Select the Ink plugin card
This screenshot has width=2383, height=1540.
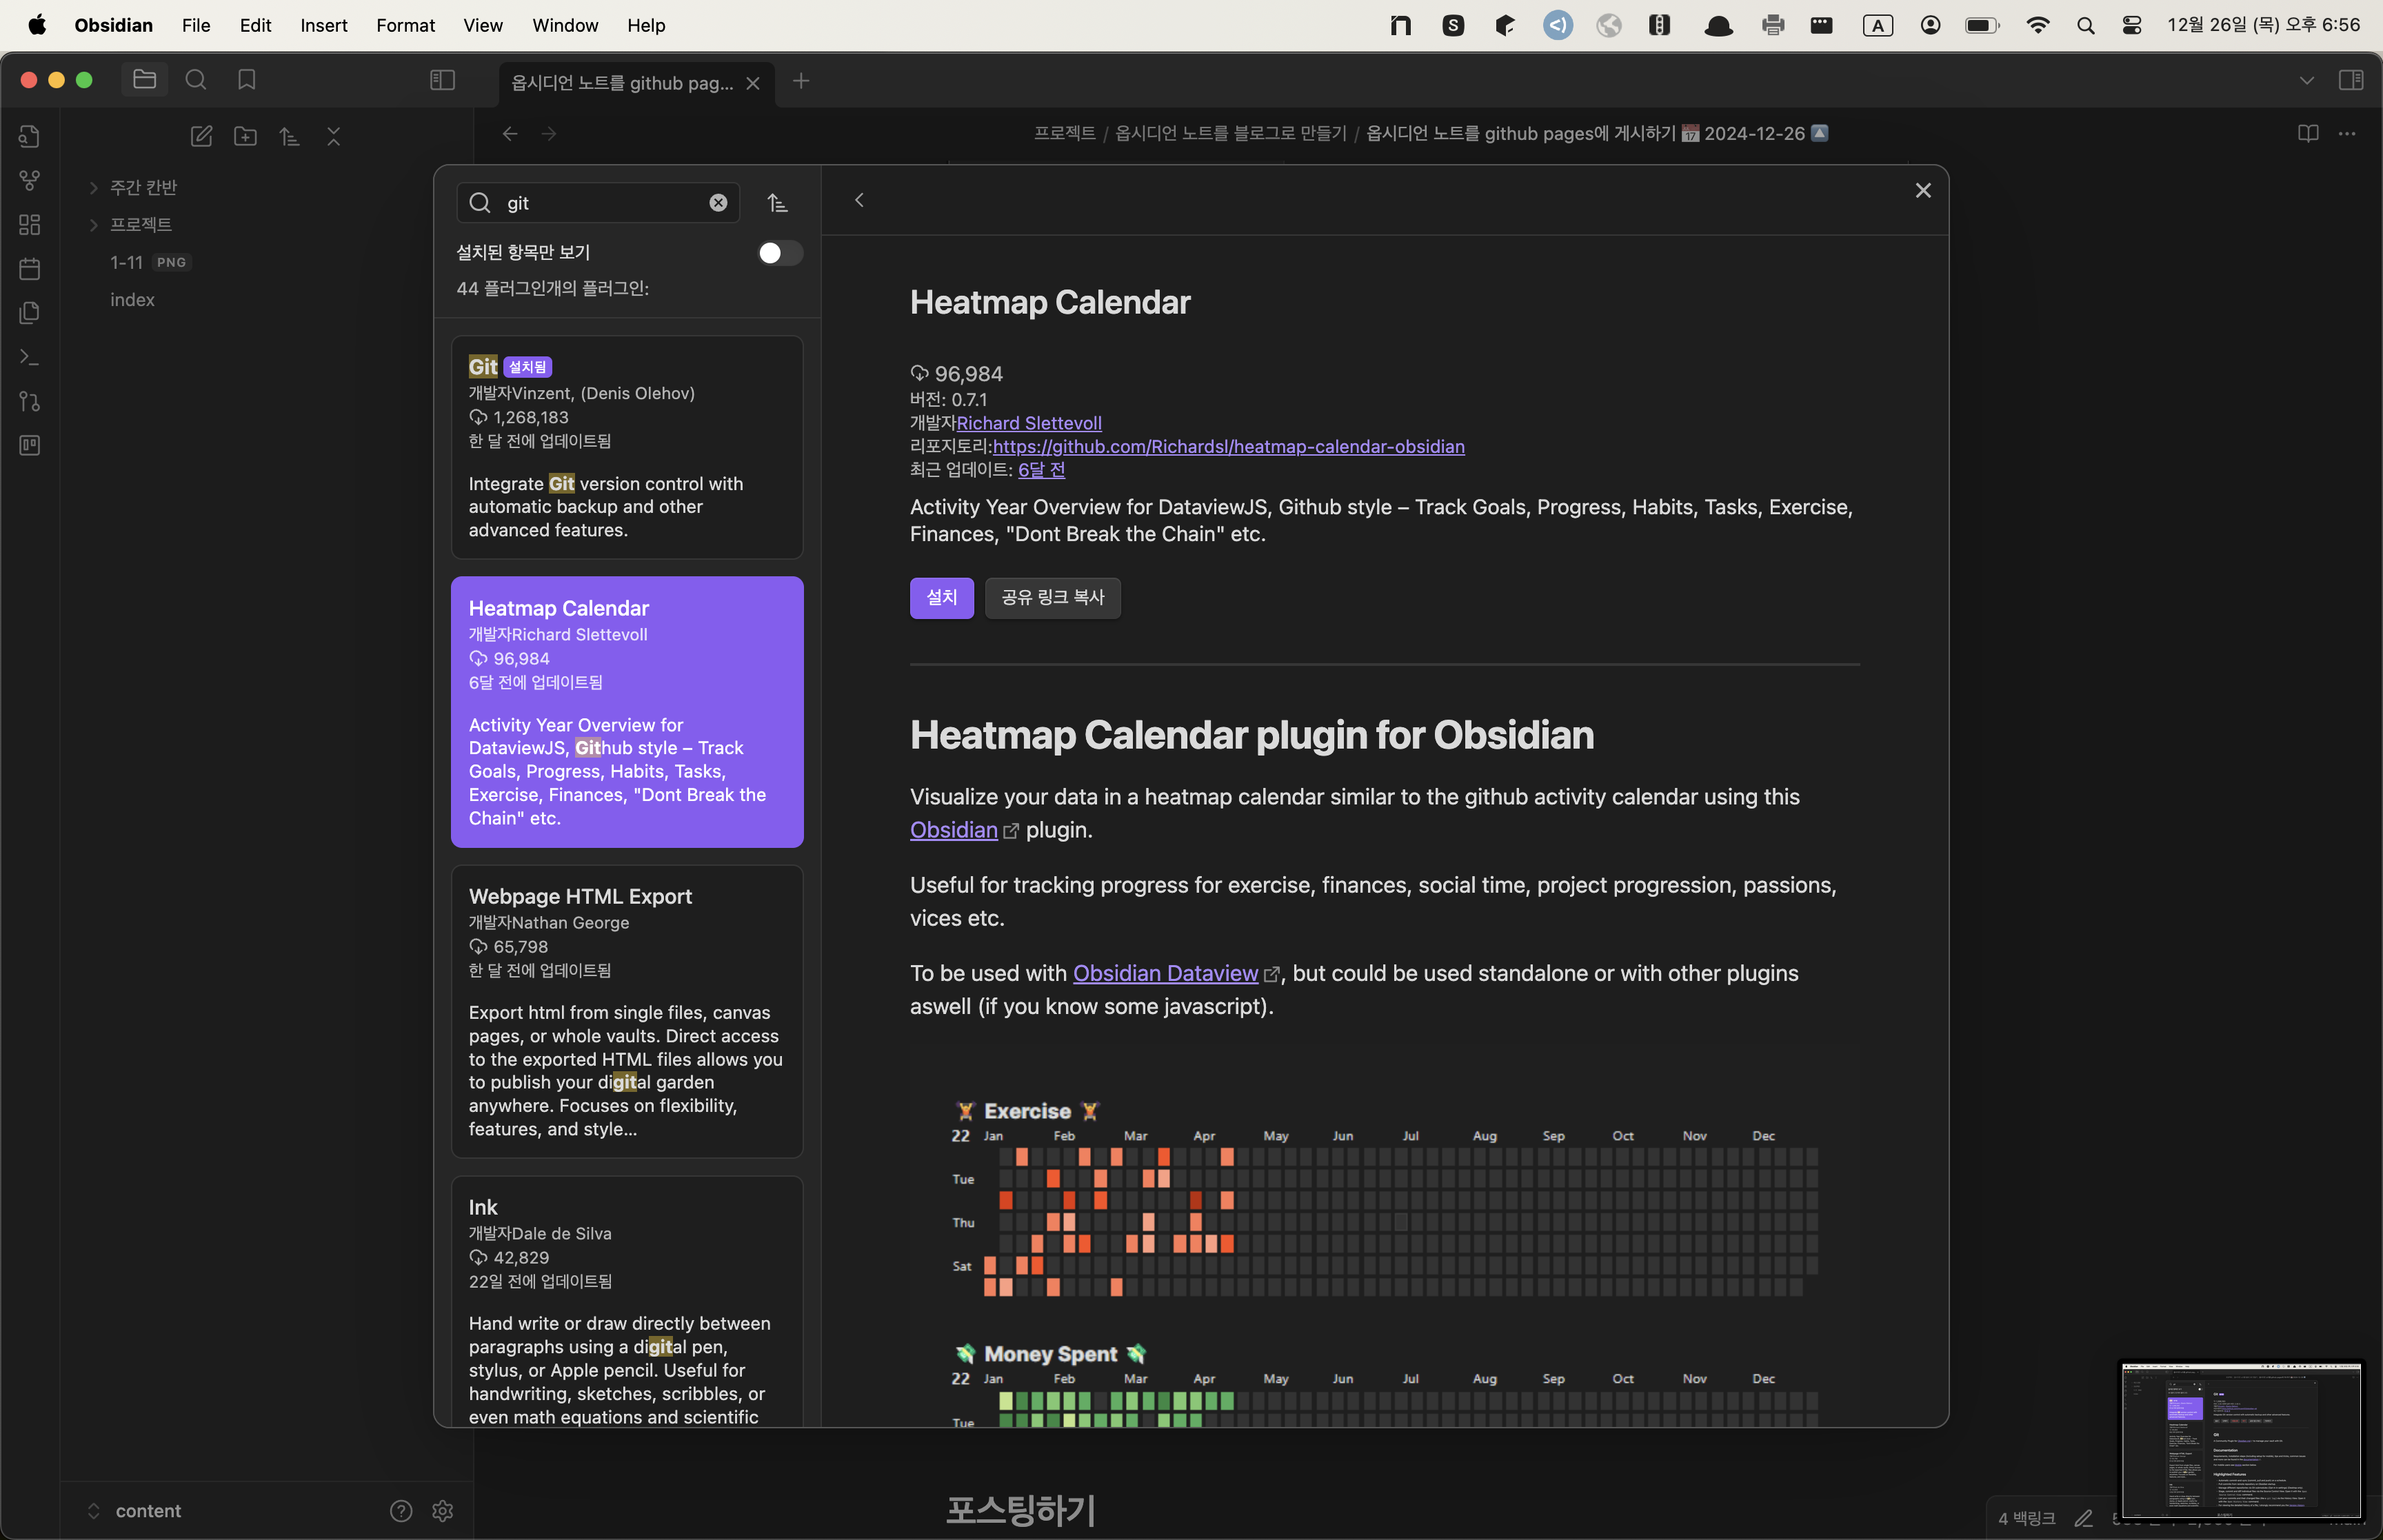pos(627,1301)
